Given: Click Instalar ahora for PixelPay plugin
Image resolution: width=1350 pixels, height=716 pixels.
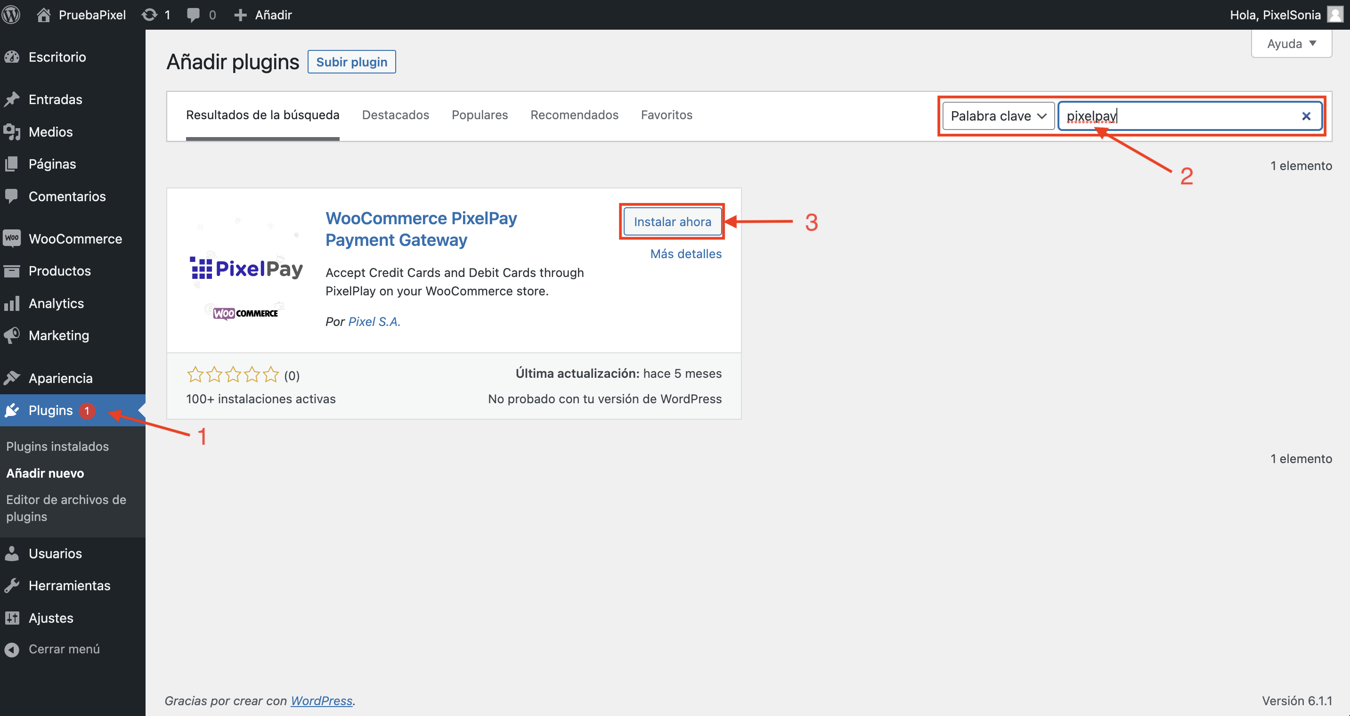Looking at the screenshot, I should tap(672, 222).
